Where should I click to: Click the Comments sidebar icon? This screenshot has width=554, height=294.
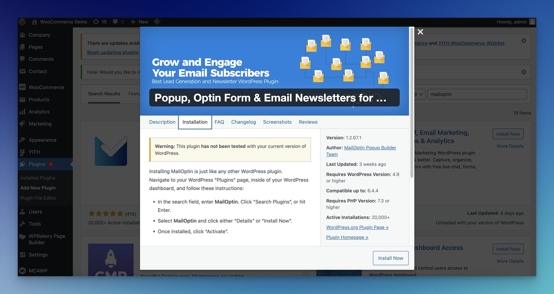(22, 59)
